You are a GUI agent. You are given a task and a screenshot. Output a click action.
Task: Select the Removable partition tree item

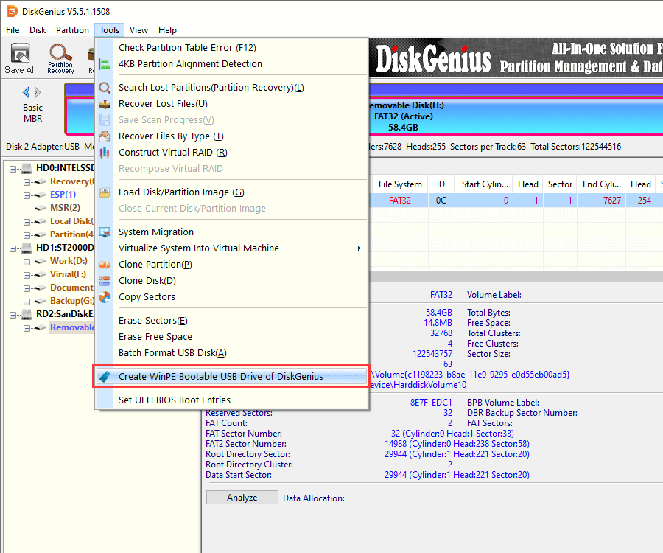[x=72, y=327]
